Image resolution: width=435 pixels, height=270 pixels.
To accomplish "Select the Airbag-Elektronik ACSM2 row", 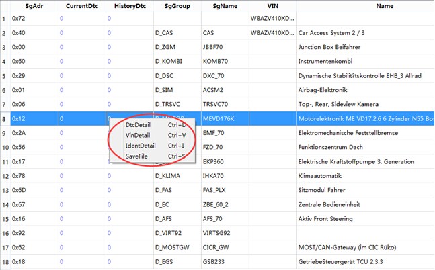I will 218,90.
